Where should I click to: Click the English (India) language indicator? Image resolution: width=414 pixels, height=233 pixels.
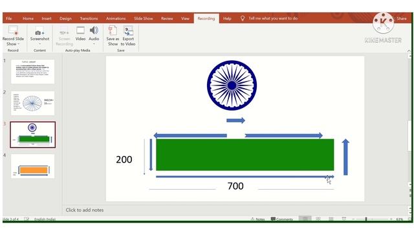pos(45,219)
